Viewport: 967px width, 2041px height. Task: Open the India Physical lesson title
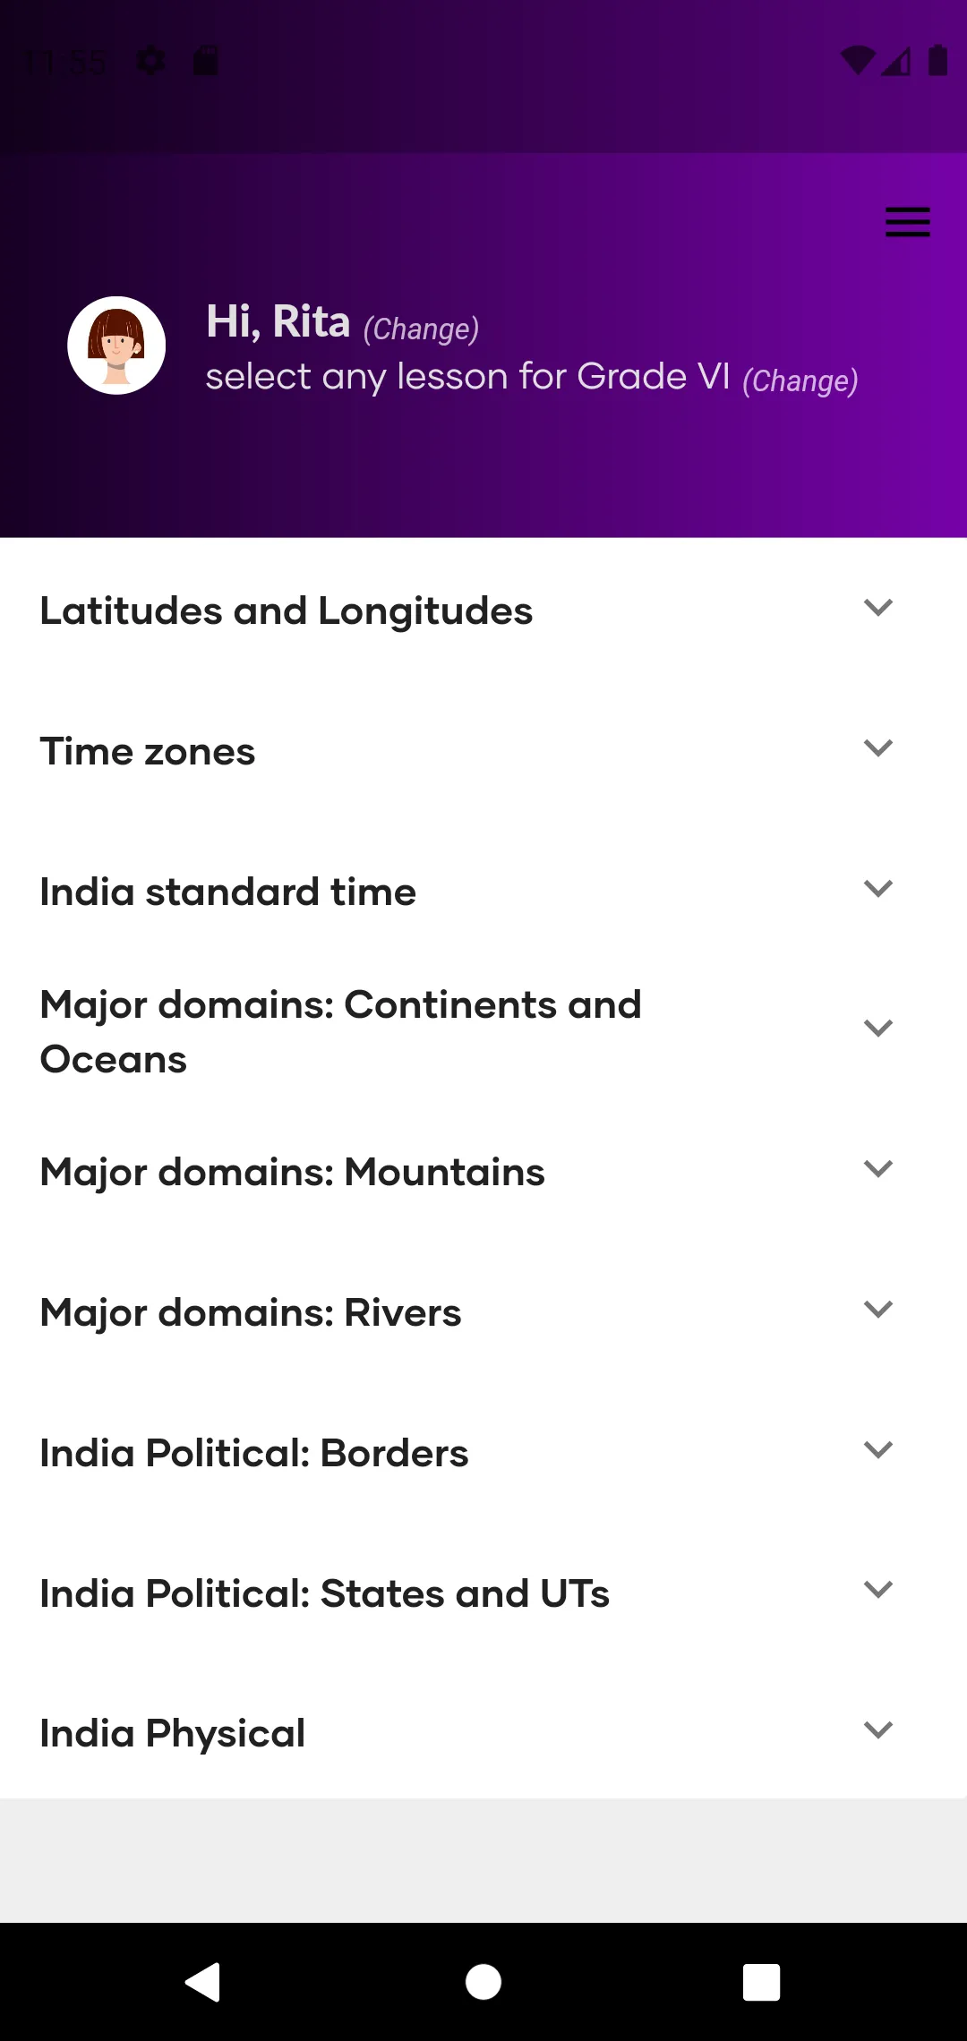173,1734
